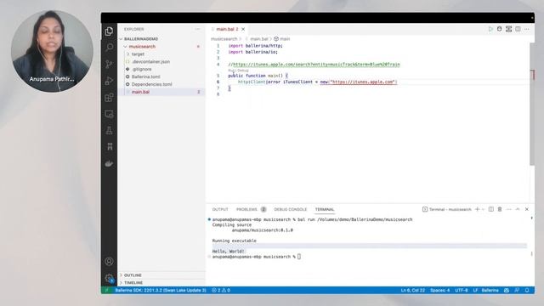Open the editor More Actions ellipsis
Viewport: 544px width, 306px height.
[527, 29]
